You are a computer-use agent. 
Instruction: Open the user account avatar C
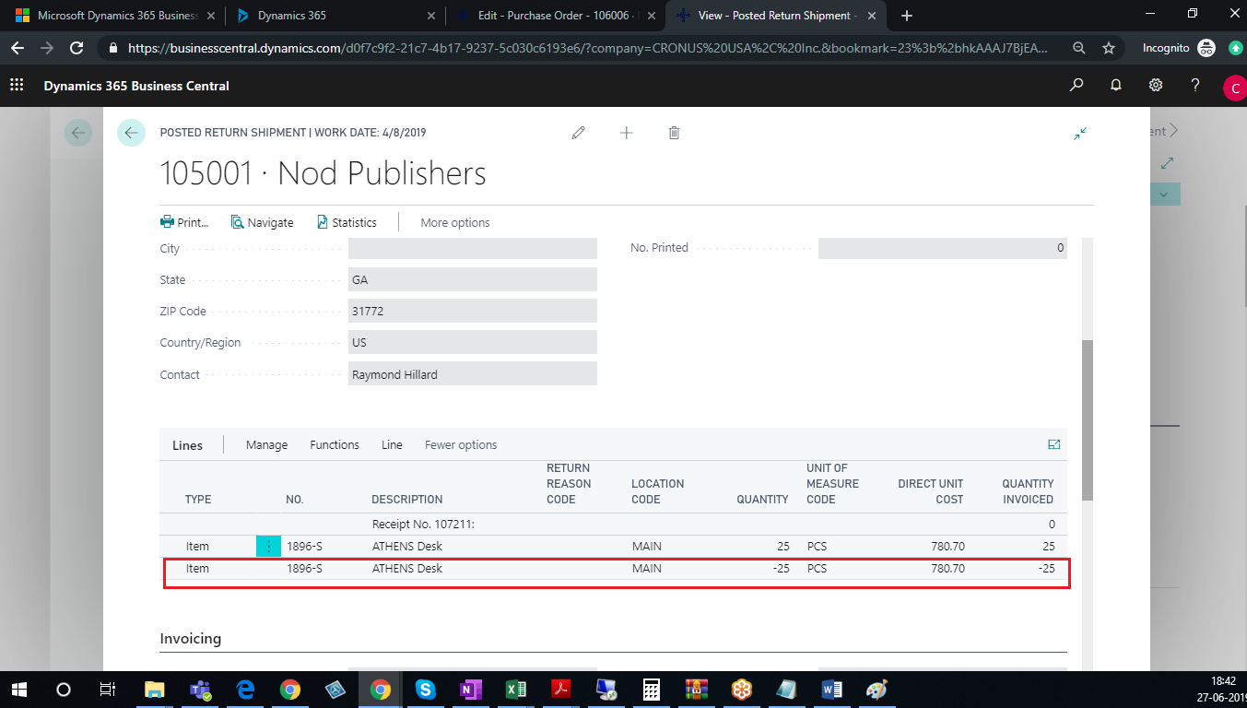(x=1234, y=88)
